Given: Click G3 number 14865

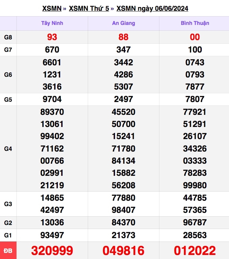Looking at the screenshot, I should (x=52, y=198).
